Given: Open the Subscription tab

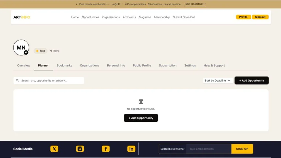Looking at the screenshot, I should coord(168,65).
